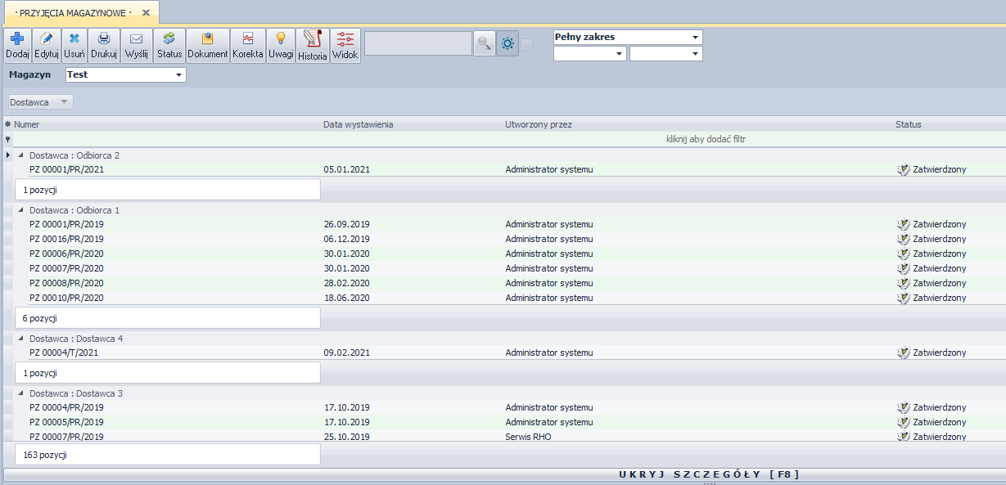
Task: Sort by the Data wystawienia column header
Action: tap(359, 124)
